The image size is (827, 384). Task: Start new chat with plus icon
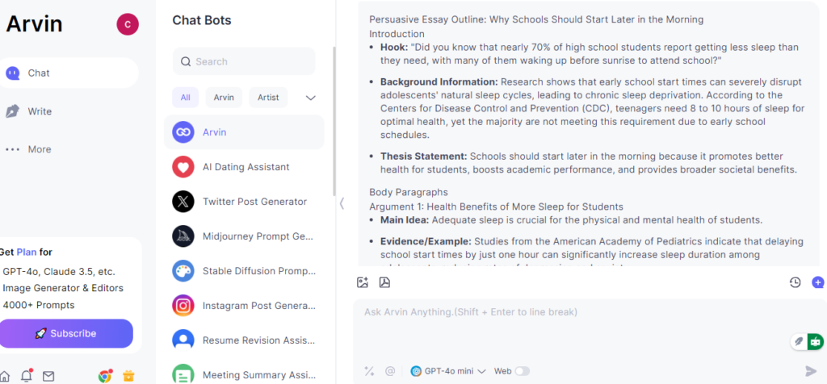(818, 282)
